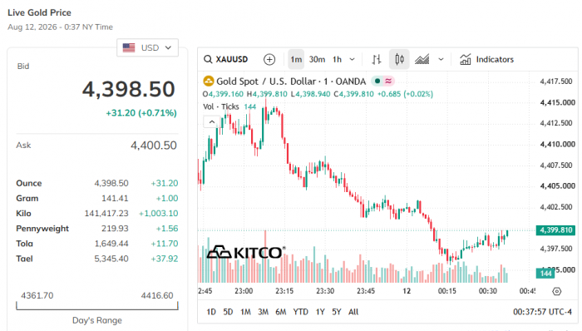The image size is (582, 331).
Task: Click the 00:37:57 UTC-4 timezone button
Action: pos(542,312)
